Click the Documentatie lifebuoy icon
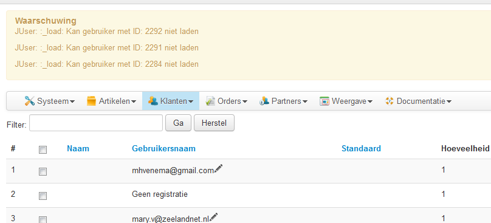Screen dimensions: 491x223 390,101
